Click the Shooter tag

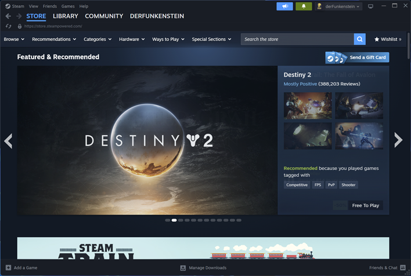pyautogui.click(x=348, y=185)
